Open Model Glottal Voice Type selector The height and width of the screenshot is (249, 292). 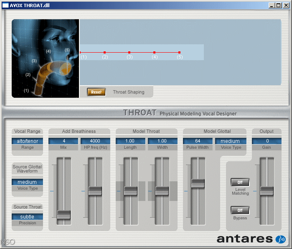click(230, 141)
